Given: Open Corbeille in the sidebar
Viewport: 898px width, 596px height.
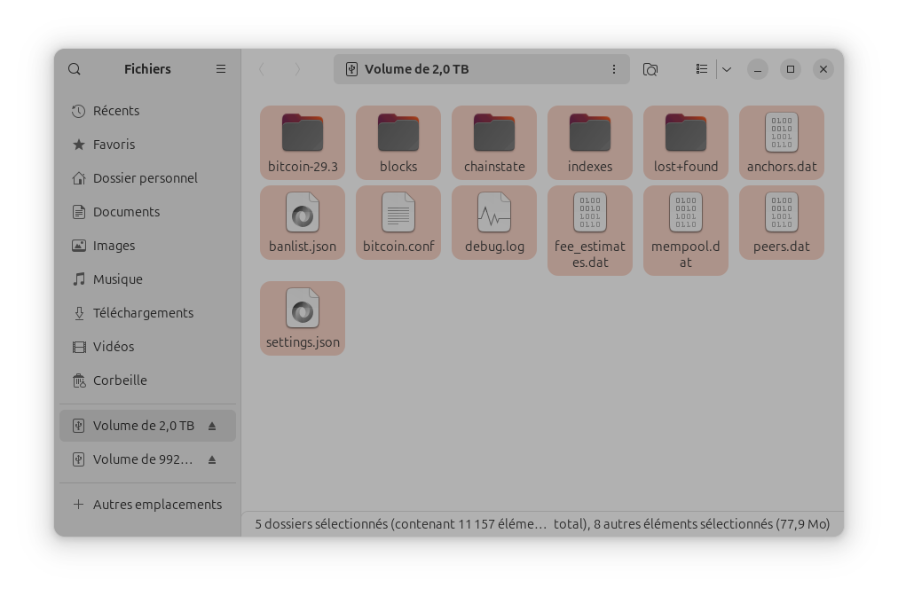Looking at the screenshot, I should click(x=120, y=380).
